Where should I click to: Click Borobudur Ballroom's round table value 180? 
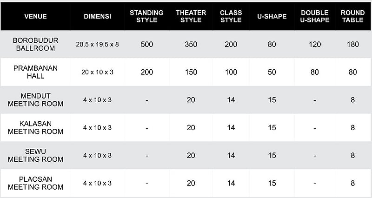[x=352, y=45]
